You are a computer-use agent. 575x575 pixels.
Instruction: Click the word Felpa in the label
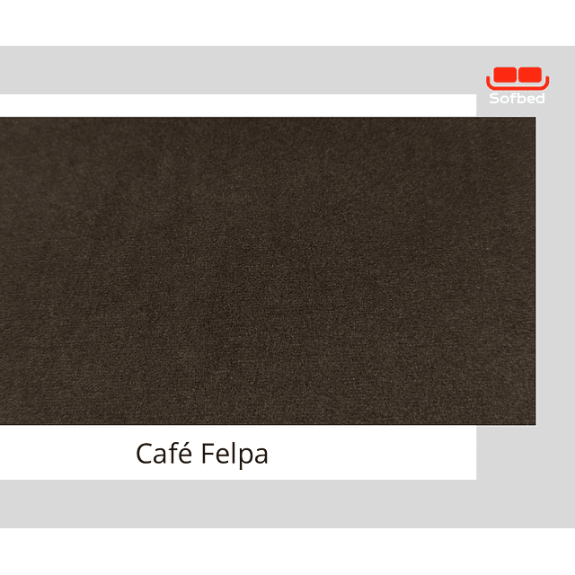pos(234,455)
